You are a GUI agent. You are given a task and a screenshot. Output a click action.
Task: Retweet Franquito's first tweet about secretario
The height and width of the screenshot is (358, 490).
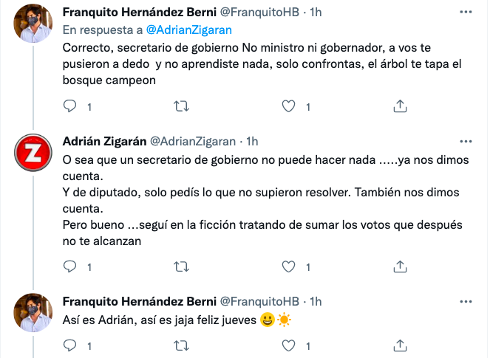pos(180,107)
